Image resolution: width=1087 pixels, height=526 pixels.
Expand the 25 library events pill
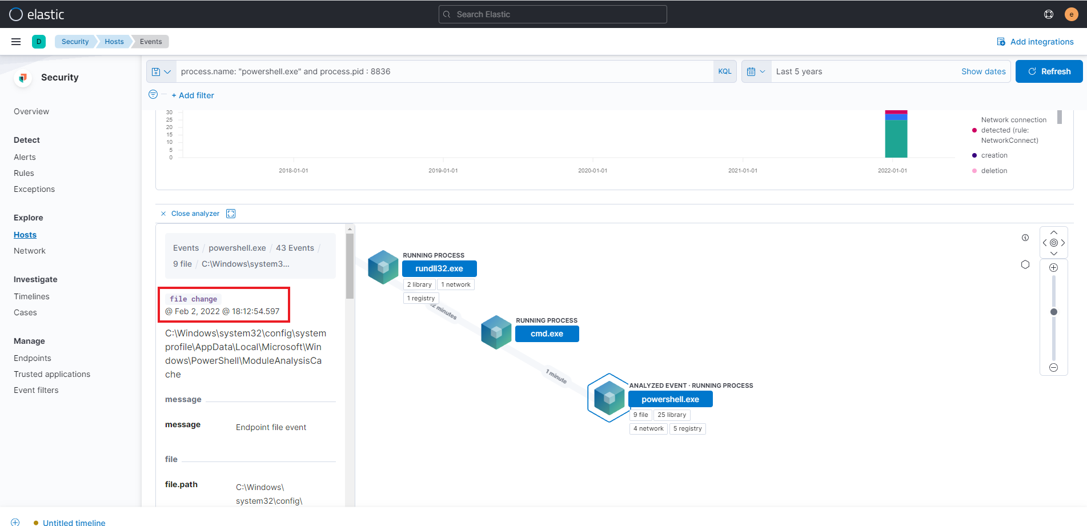[x=671, y=415]
